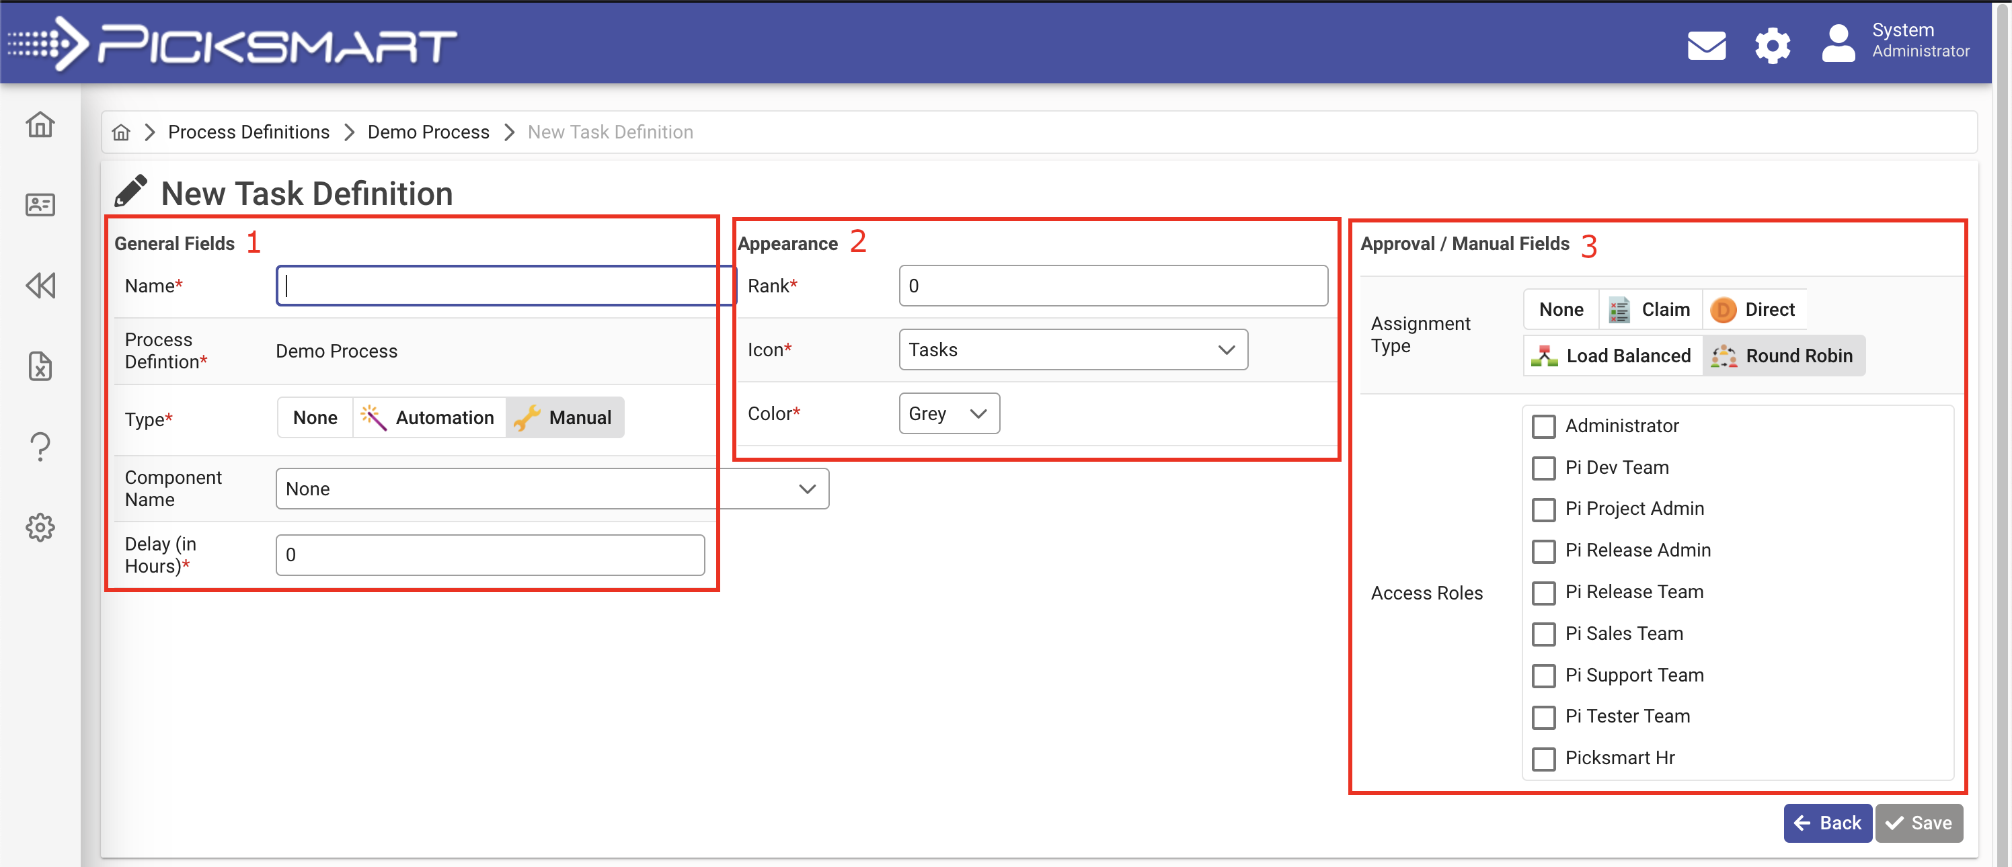Open the contact card sidebar icon

coord(40,204)
